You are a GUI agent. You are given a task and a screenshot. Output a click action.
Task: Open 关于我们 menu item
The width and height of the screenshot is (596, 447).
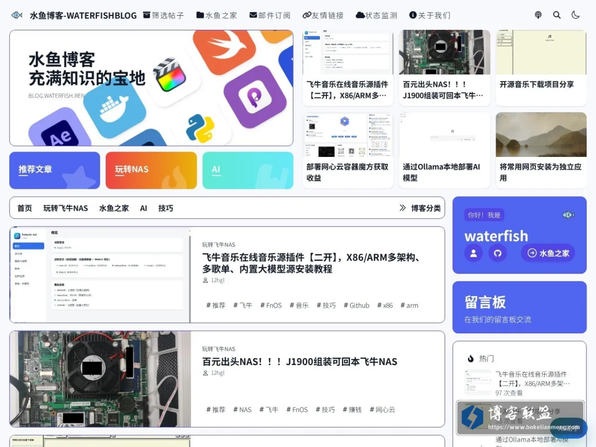(x=430, y=15)
